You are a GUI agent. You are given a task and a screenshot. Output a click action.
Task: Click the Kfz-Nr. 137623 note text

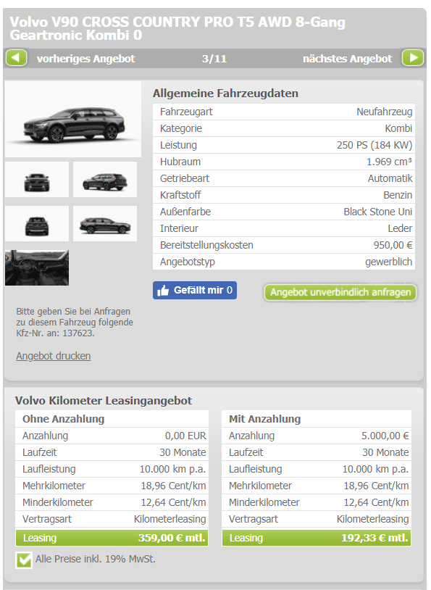click(75, 323)
